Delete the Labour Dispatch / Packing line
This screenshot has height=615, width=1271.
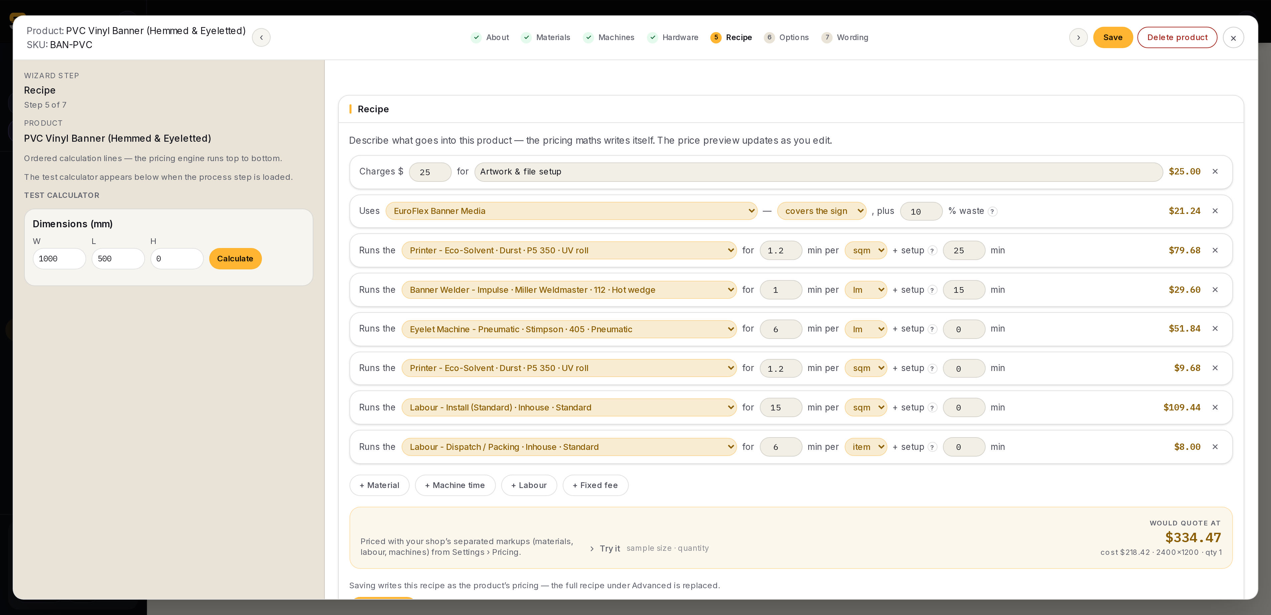coord(1215,447)
